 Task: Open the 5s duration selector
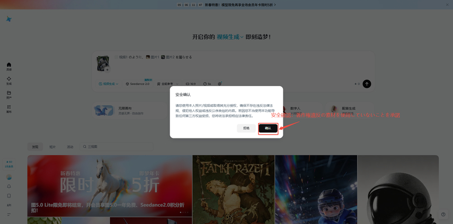207,84
